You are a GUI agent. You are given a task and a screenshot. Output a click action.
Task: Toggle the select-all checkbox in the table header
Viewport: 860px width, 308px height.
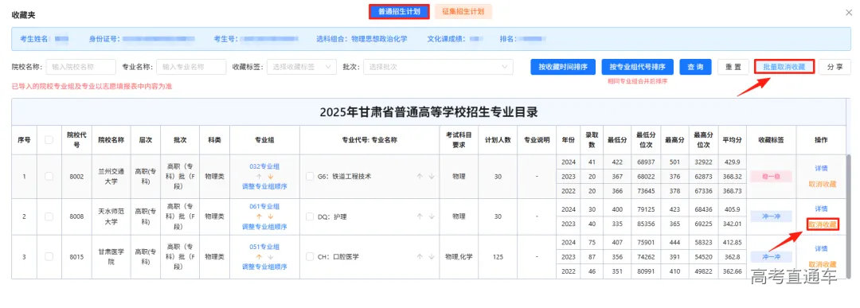49,140
